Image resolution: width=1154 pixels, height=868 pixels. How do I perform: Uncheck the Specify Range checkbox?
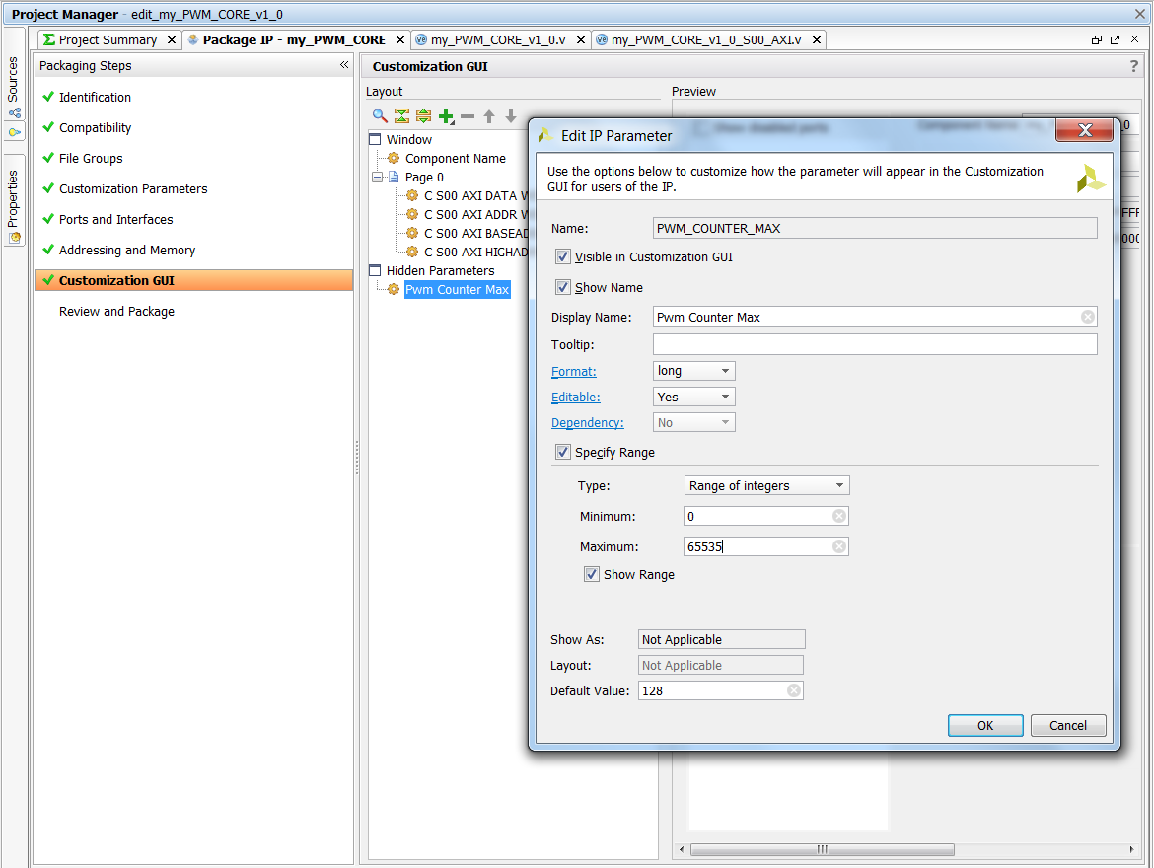pos(563,452)
